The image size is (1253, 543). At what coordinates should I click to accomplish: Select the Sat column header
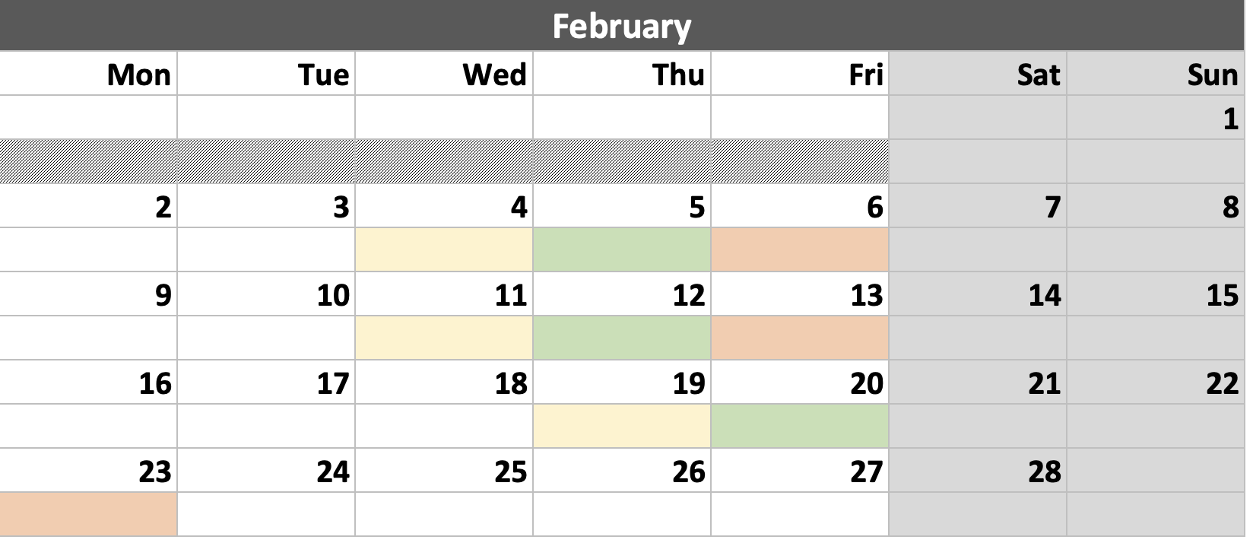coord(978,74)
